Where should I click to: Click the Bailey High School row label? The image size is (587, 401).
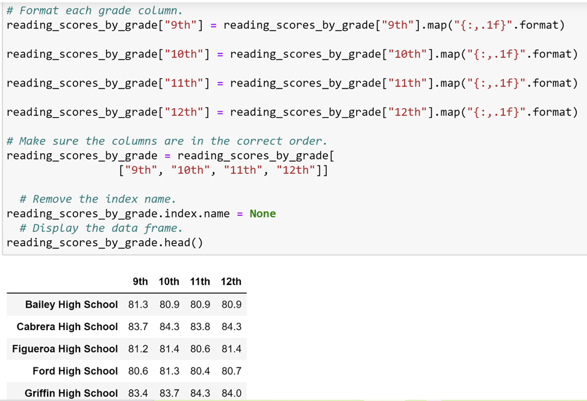pyautogui.click(x=70, y=304)
